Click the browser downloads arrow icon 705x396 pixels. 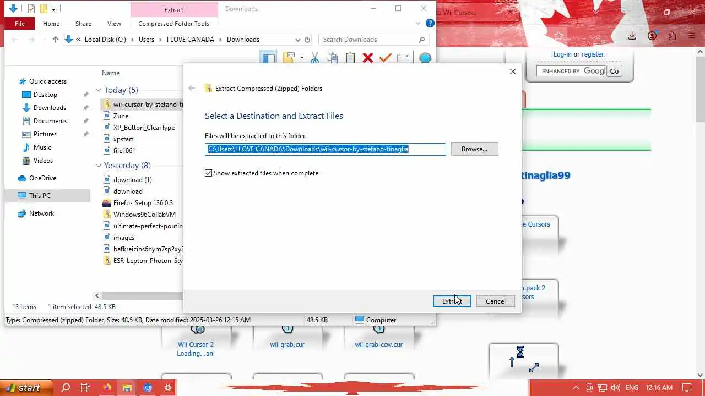tap(632, 36)
